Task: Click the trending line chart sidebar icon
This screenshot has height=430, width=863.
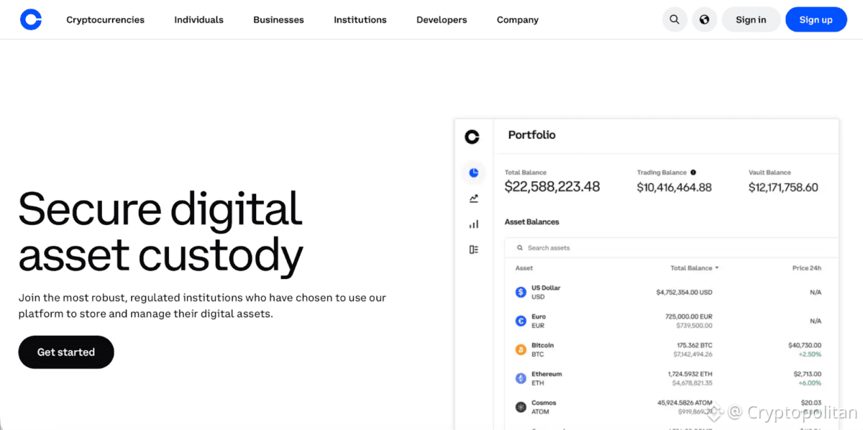Action: pyautogui.click(x=473, y=198)
